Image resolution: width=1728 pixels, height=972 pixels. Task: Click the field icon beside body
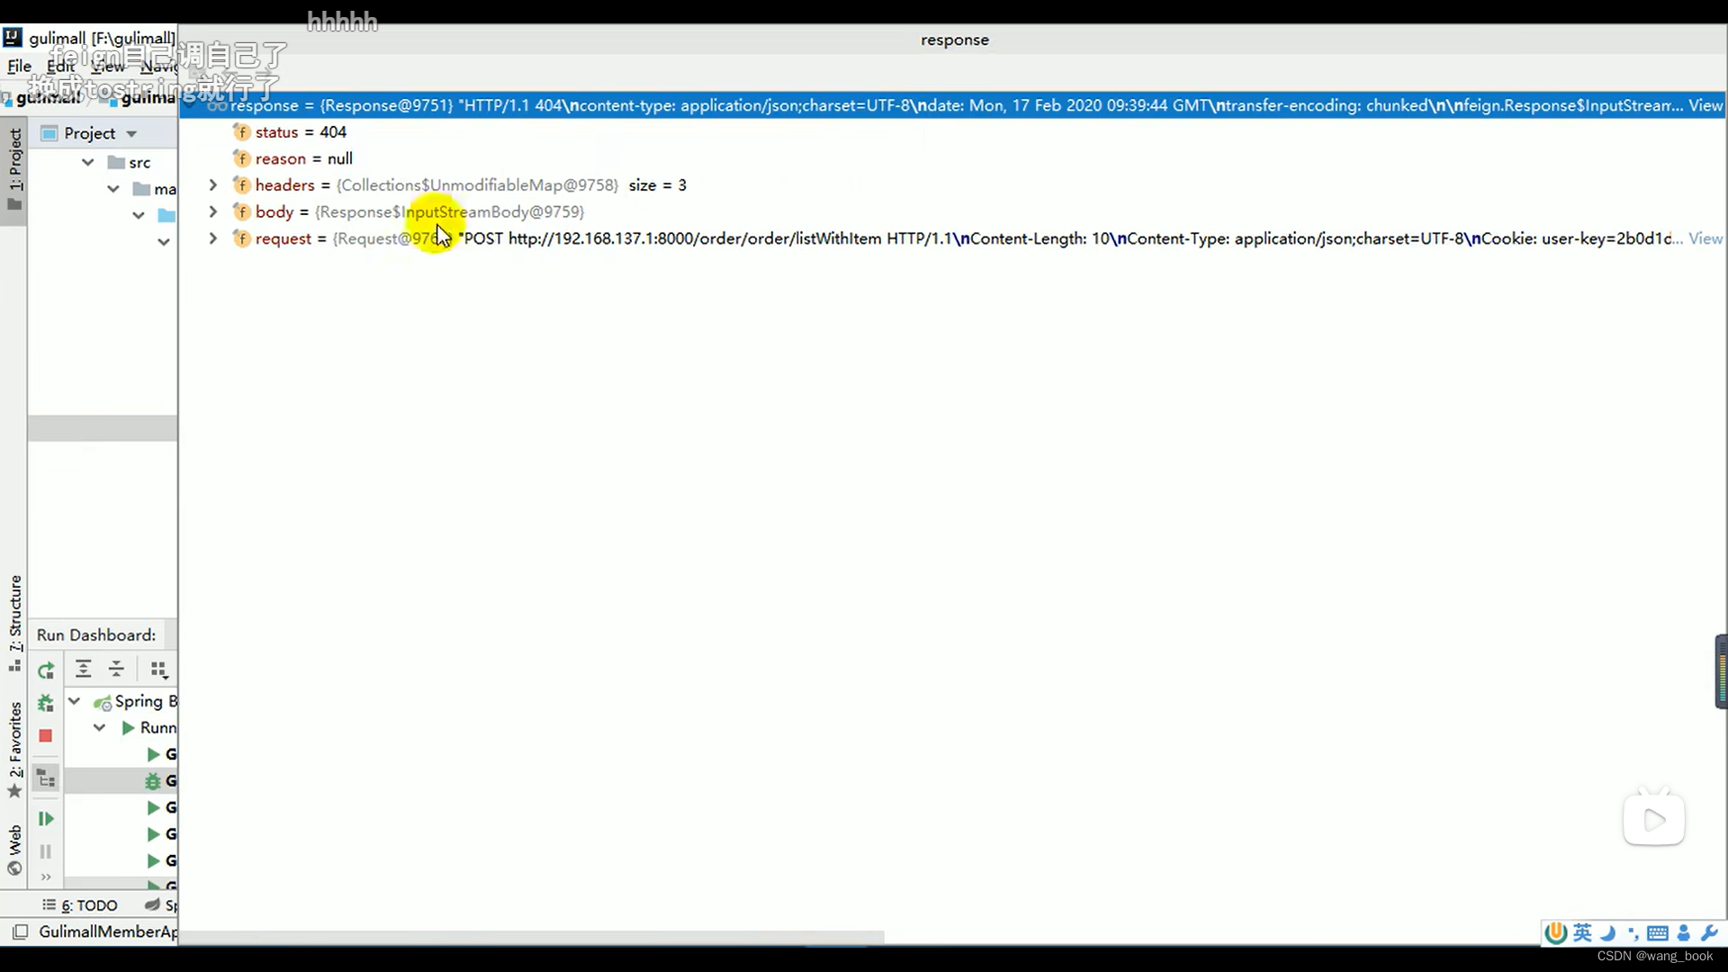coord(241,211)
